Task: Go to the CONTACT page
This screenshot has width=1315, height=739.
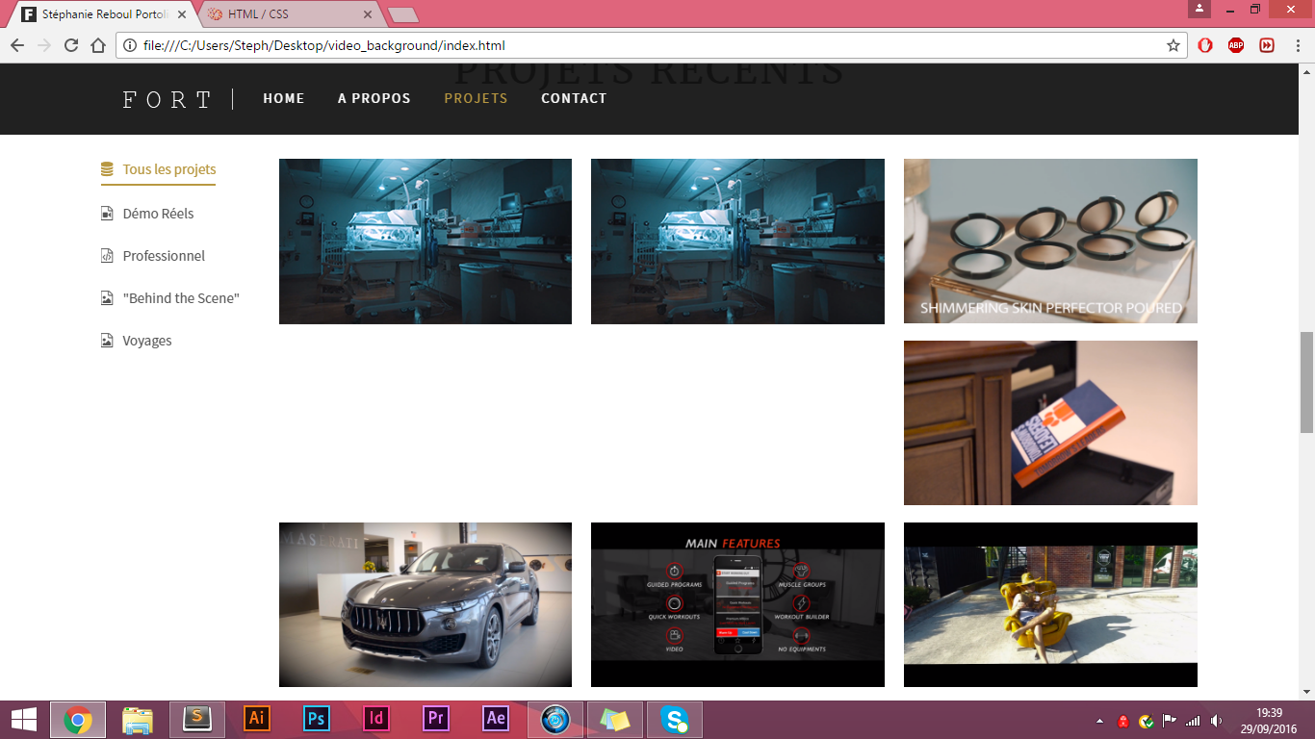Action: [574, 98]
